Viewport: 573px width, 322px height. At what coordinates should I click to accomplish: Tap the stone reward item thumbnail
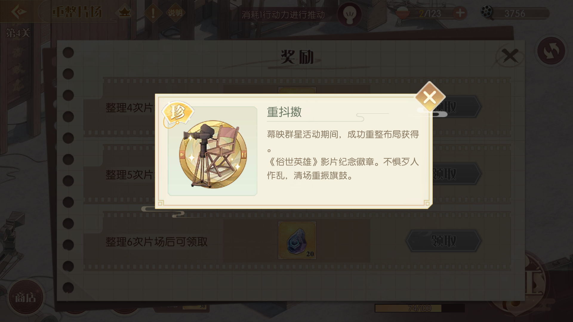pos(297,240)
